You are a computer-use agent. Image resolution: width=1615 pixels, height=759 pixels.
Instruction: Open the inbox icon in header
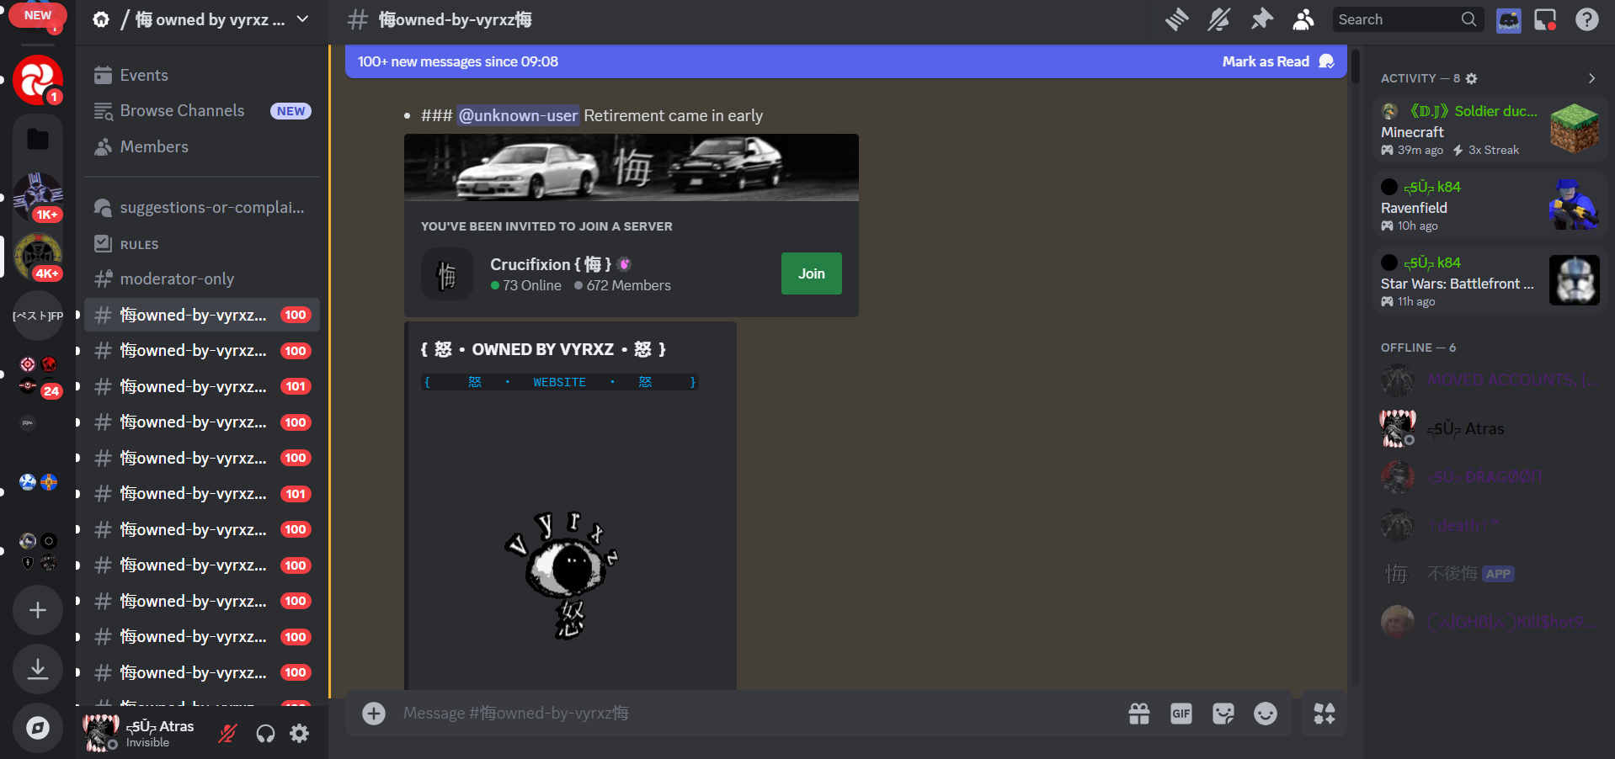click(1545, 19)
